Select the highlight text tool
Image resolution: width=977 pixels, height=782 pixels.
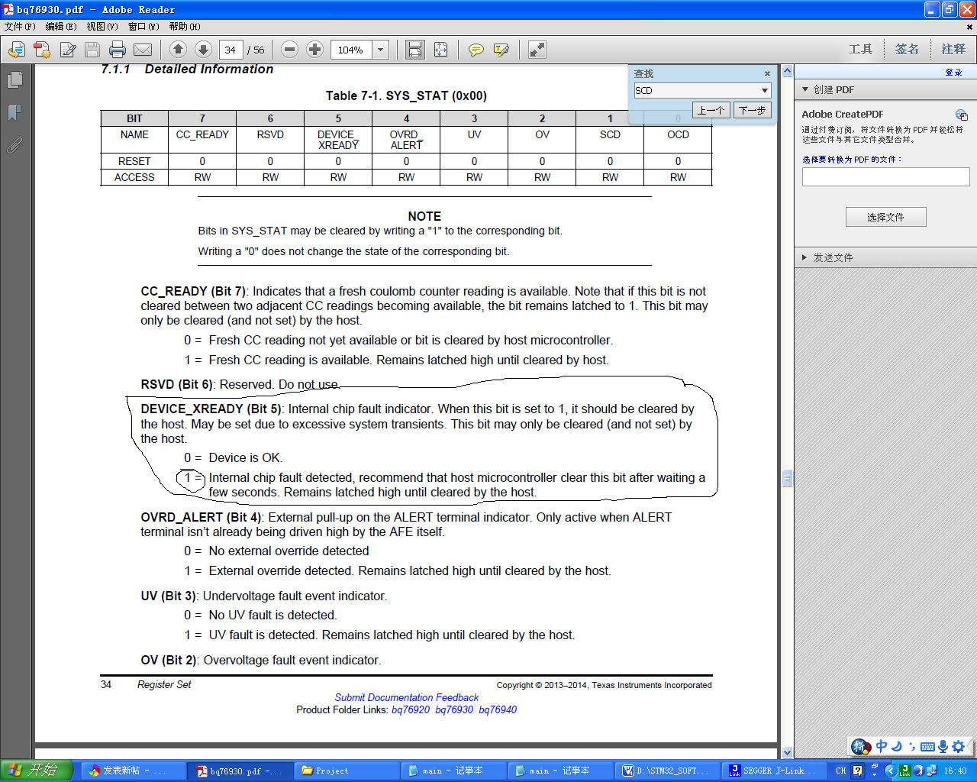501,50
